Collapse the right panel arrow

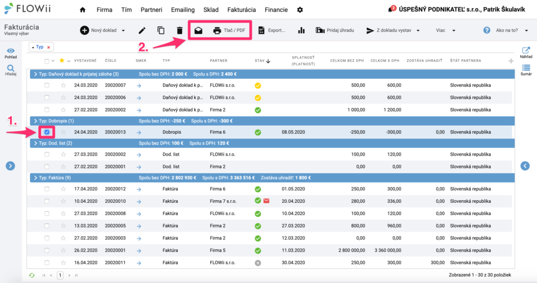(525, 166)
